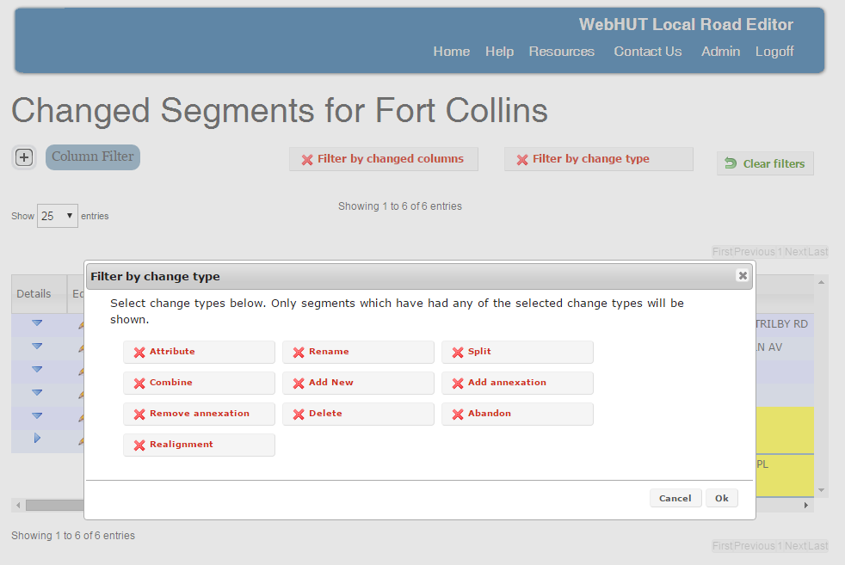Toggle the Combine change type

point(199,383)
